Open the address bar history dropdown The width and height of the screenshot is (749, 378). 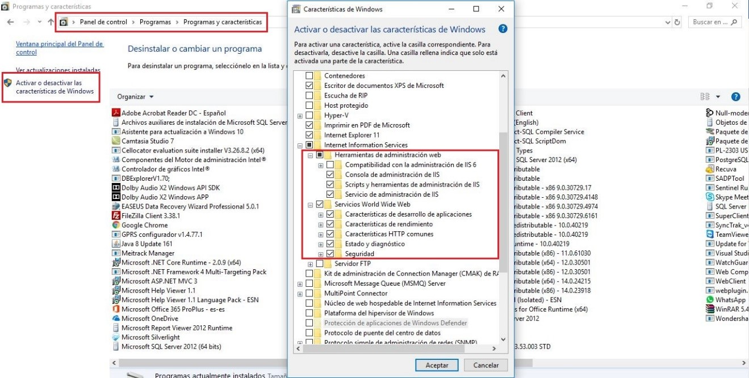(x=668, y=22)
